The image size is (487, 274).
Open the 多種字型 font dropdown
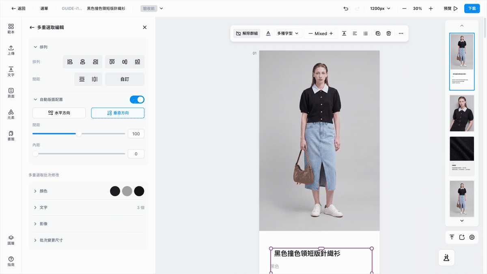click(288, 34)
